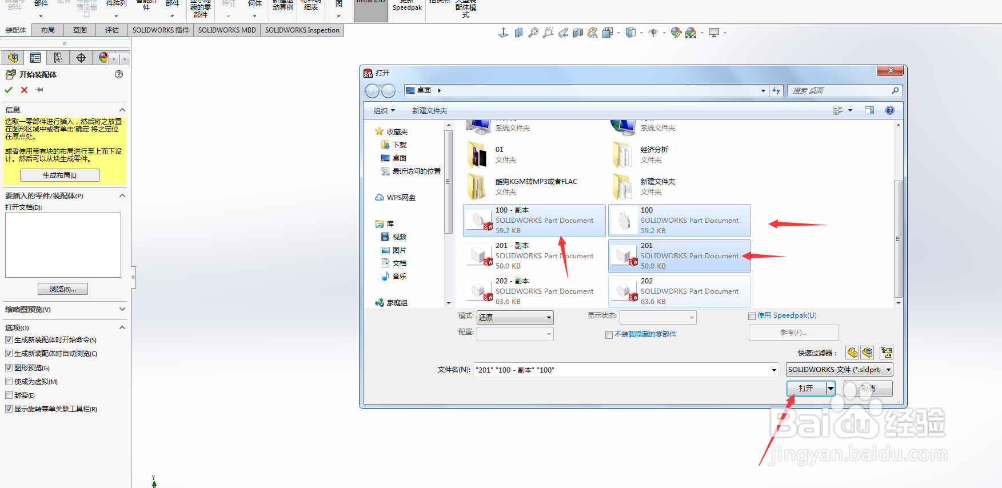Open the SOLIDWORKS MBD tab
This screenshot has height=488, width=1002.
click(227, 30)
